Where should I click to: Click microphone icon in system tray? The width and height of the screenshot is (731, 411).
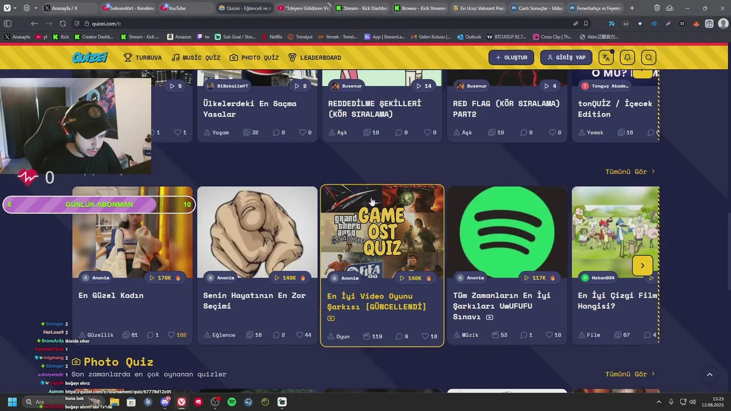[x=671, y=402]
